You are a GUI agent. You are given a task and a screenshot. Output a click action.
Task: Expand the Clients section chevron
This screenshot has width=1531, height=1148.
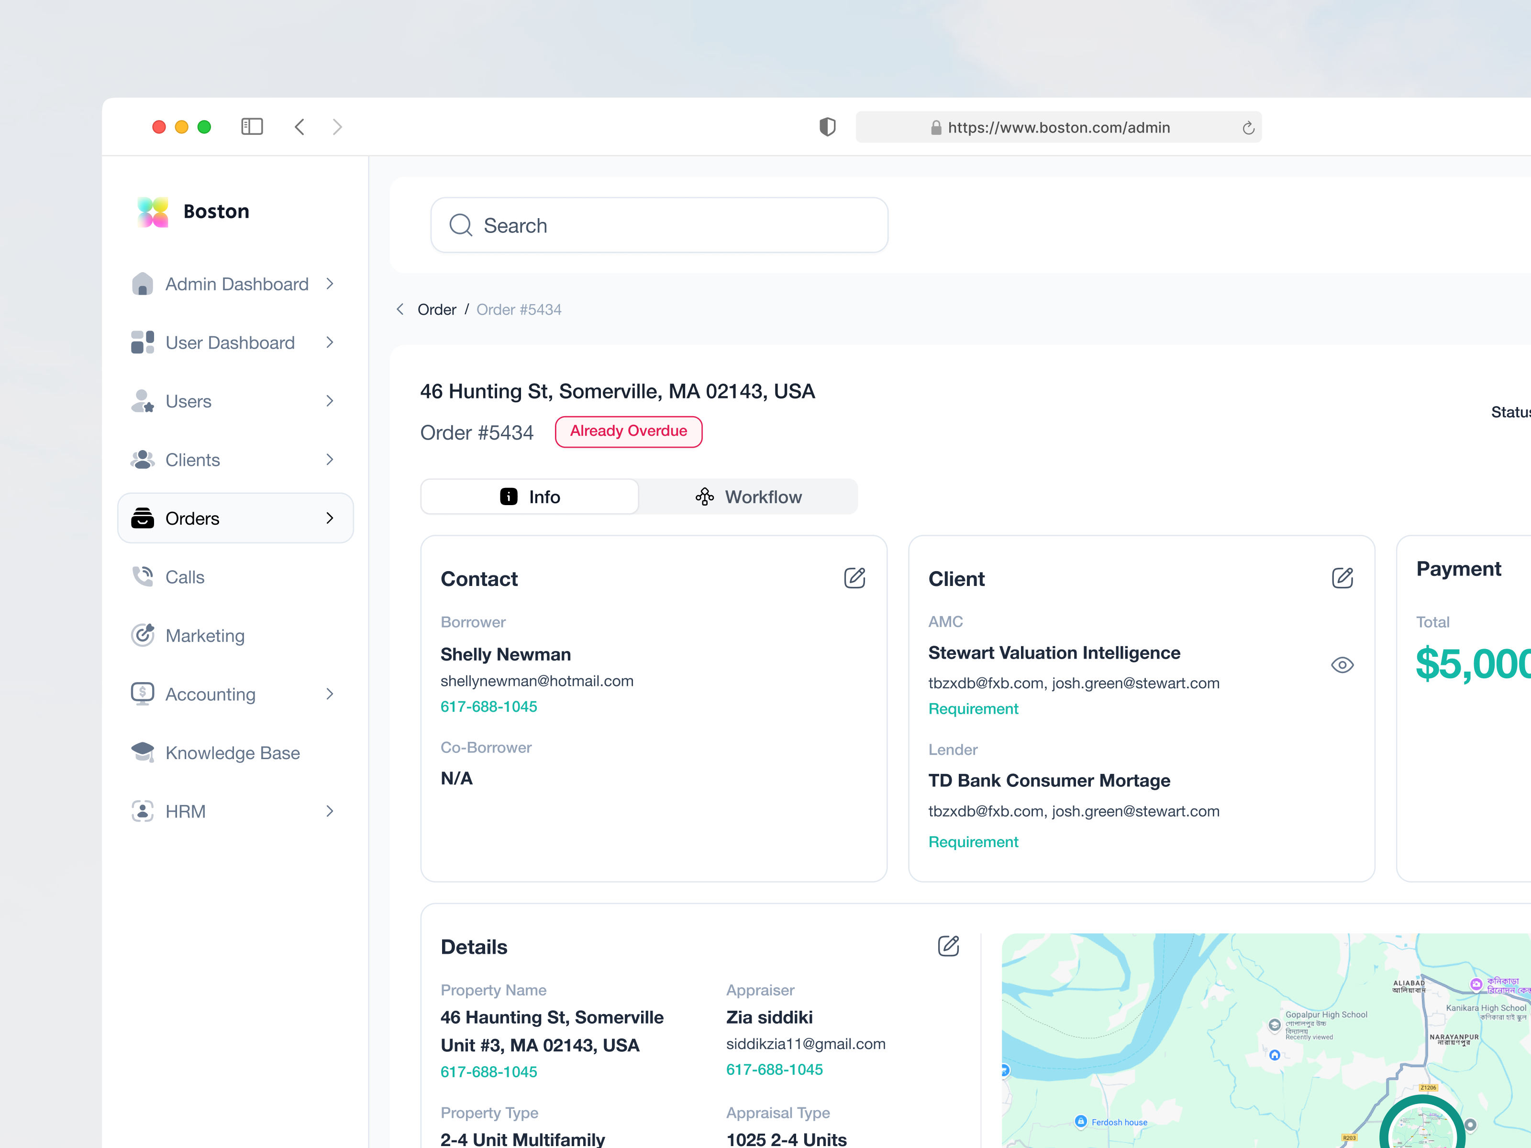330,460
